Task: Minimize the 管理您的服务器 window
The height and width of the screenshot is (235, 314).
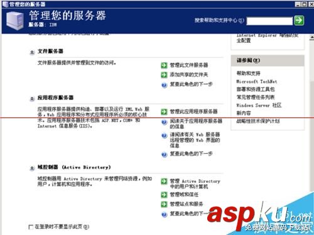Action: [x=298, y=4]
